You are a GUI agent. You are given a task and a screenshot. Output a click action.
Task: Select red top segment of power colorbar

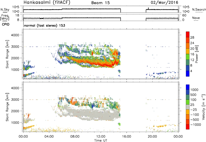point(188,34)
